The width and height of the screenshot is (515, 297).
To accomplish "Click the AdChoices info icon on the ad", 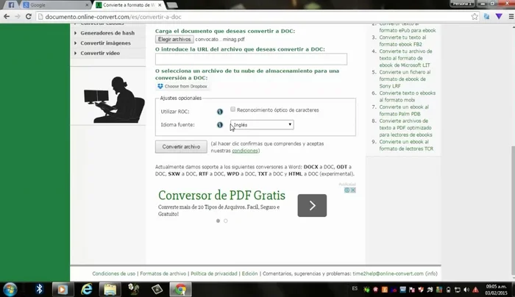I will click(x=347, y=190).
